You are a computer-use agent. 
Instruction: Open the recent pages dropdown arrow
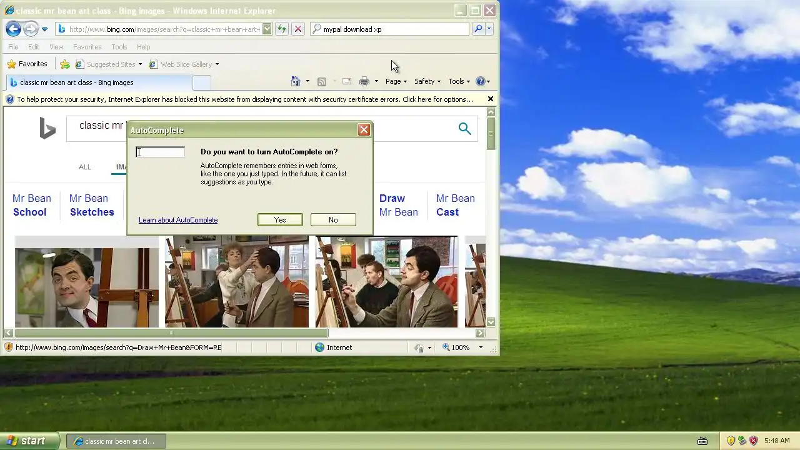(x=44, y=29)
